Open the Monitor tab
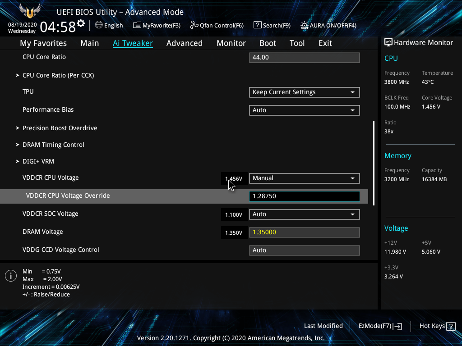 tap(231, 43)
